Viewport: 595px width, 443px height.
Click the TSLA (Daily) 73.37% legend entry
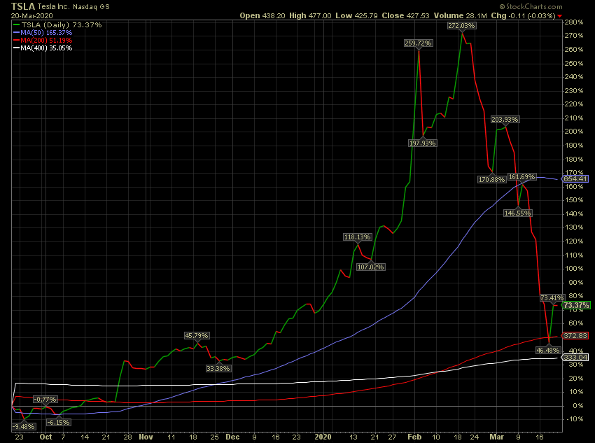click(x=57, y=24)
